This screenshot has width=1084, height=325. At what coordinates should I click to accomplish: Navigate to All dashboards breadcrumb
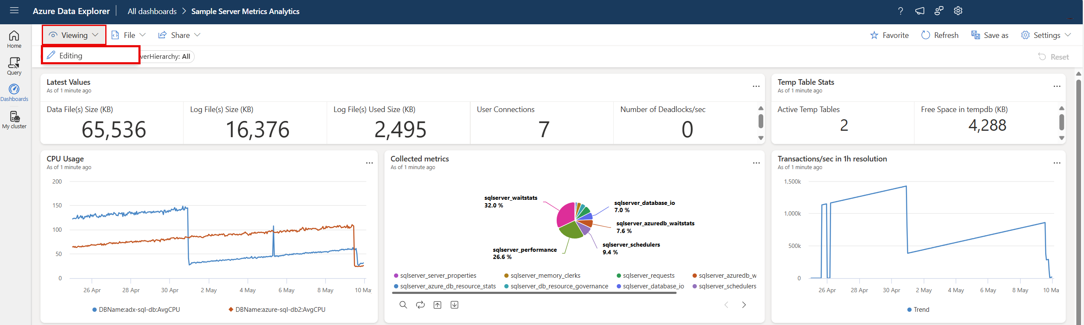point(152,12)
